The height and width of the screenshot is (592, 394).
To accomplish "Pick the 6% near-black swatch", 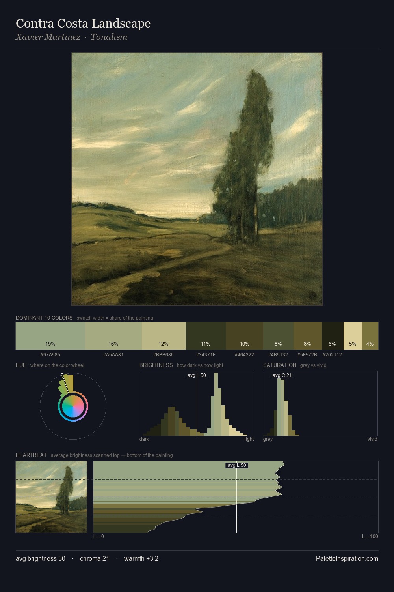I will click(333, 336).
